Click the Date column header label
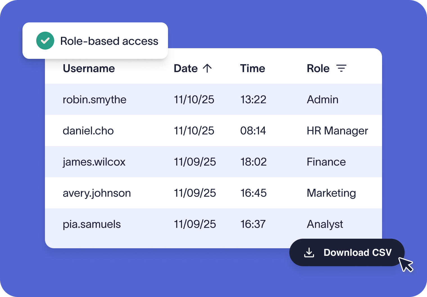The height and width of the screenshot is (297, 427). 186,68
